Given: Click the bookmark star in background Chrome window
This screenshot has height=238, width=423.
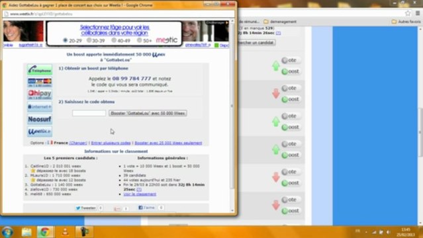Looking at the screenshot, I should [408, 13].
